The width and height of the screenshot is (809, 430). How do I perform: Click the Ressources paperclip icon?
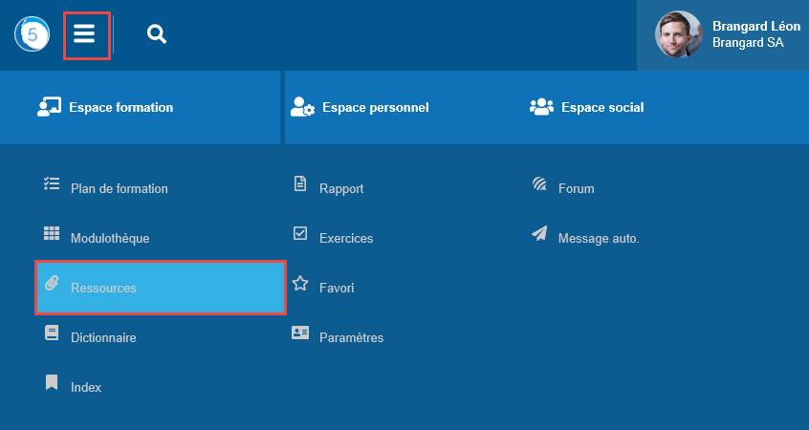coord(52,284)
